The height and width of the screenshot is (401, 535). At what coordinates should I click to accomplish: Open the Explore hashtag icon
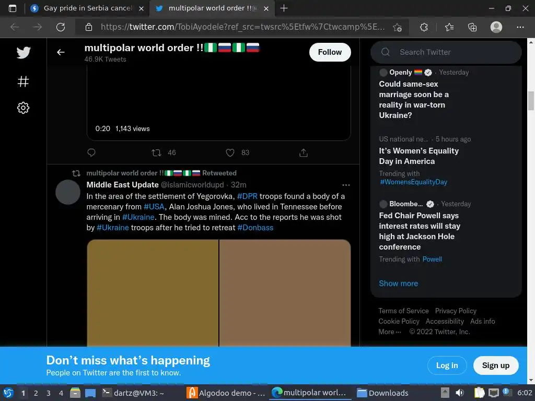(x=23, y=81)
